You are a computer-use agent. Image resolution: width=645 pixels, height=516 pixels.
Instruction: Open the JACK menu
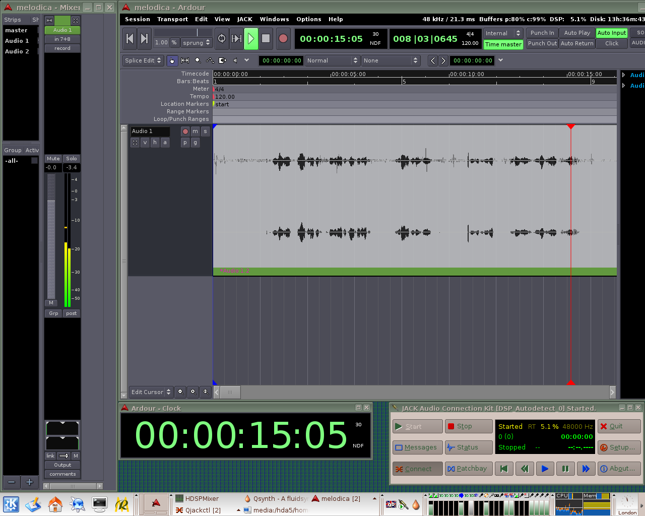(x=244, y=19)
